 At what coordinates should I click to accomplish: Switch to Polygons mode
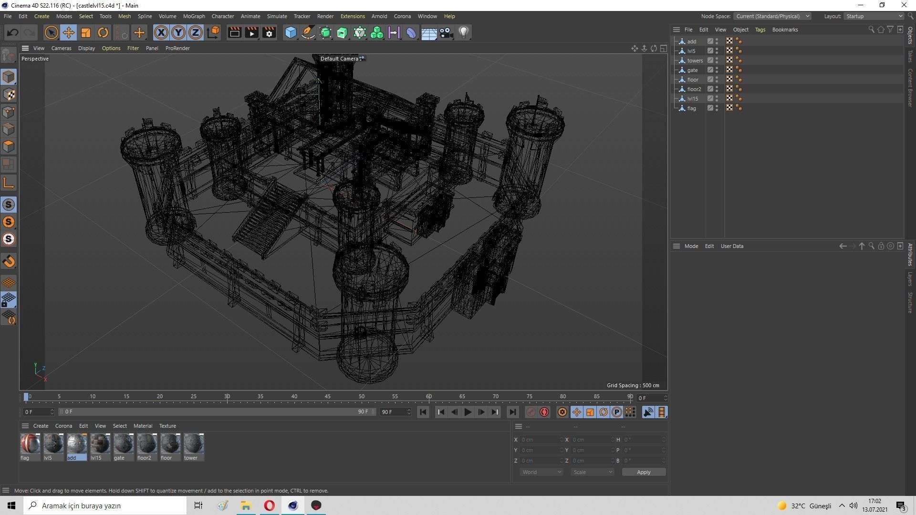click(x=9, y=146)
